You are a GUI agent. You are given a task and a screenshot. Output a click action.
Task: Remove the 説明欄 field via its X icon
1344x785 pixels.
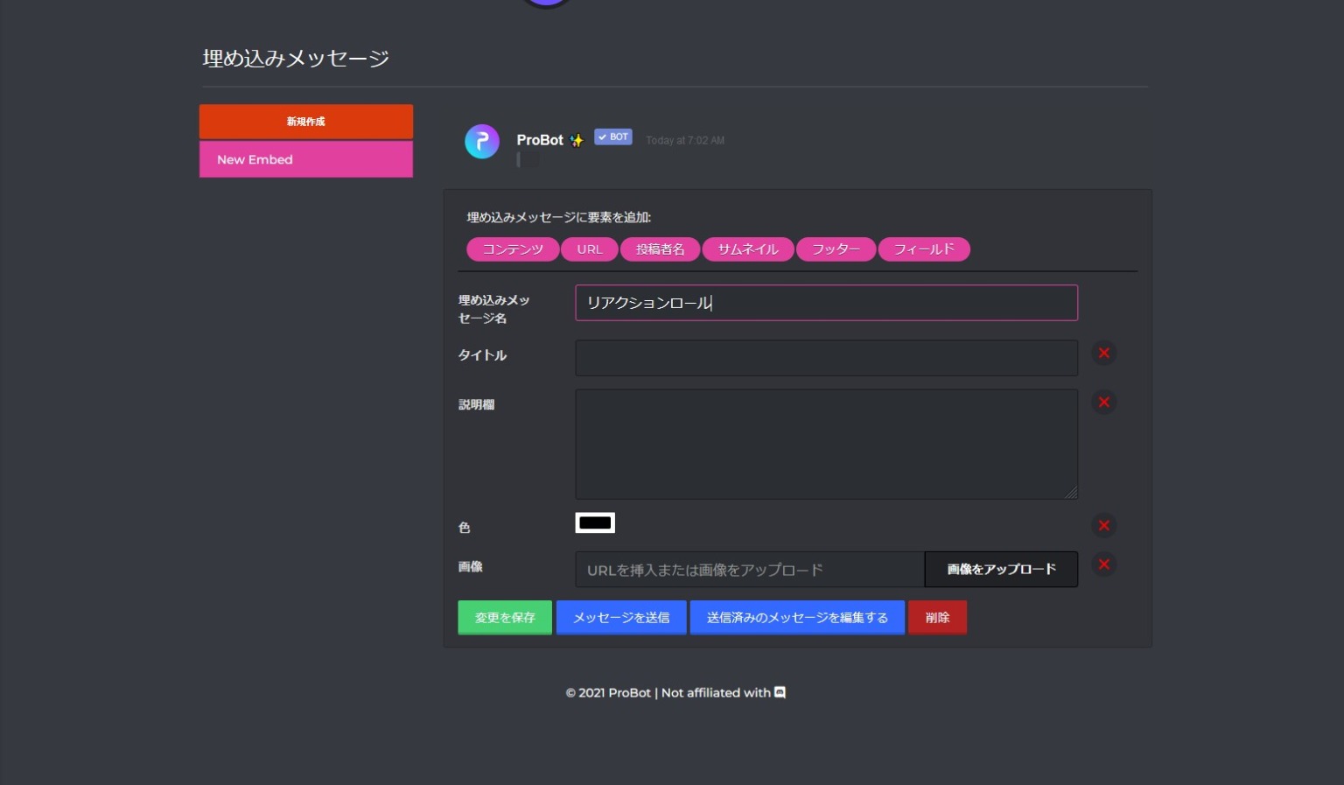(1103, 402)
